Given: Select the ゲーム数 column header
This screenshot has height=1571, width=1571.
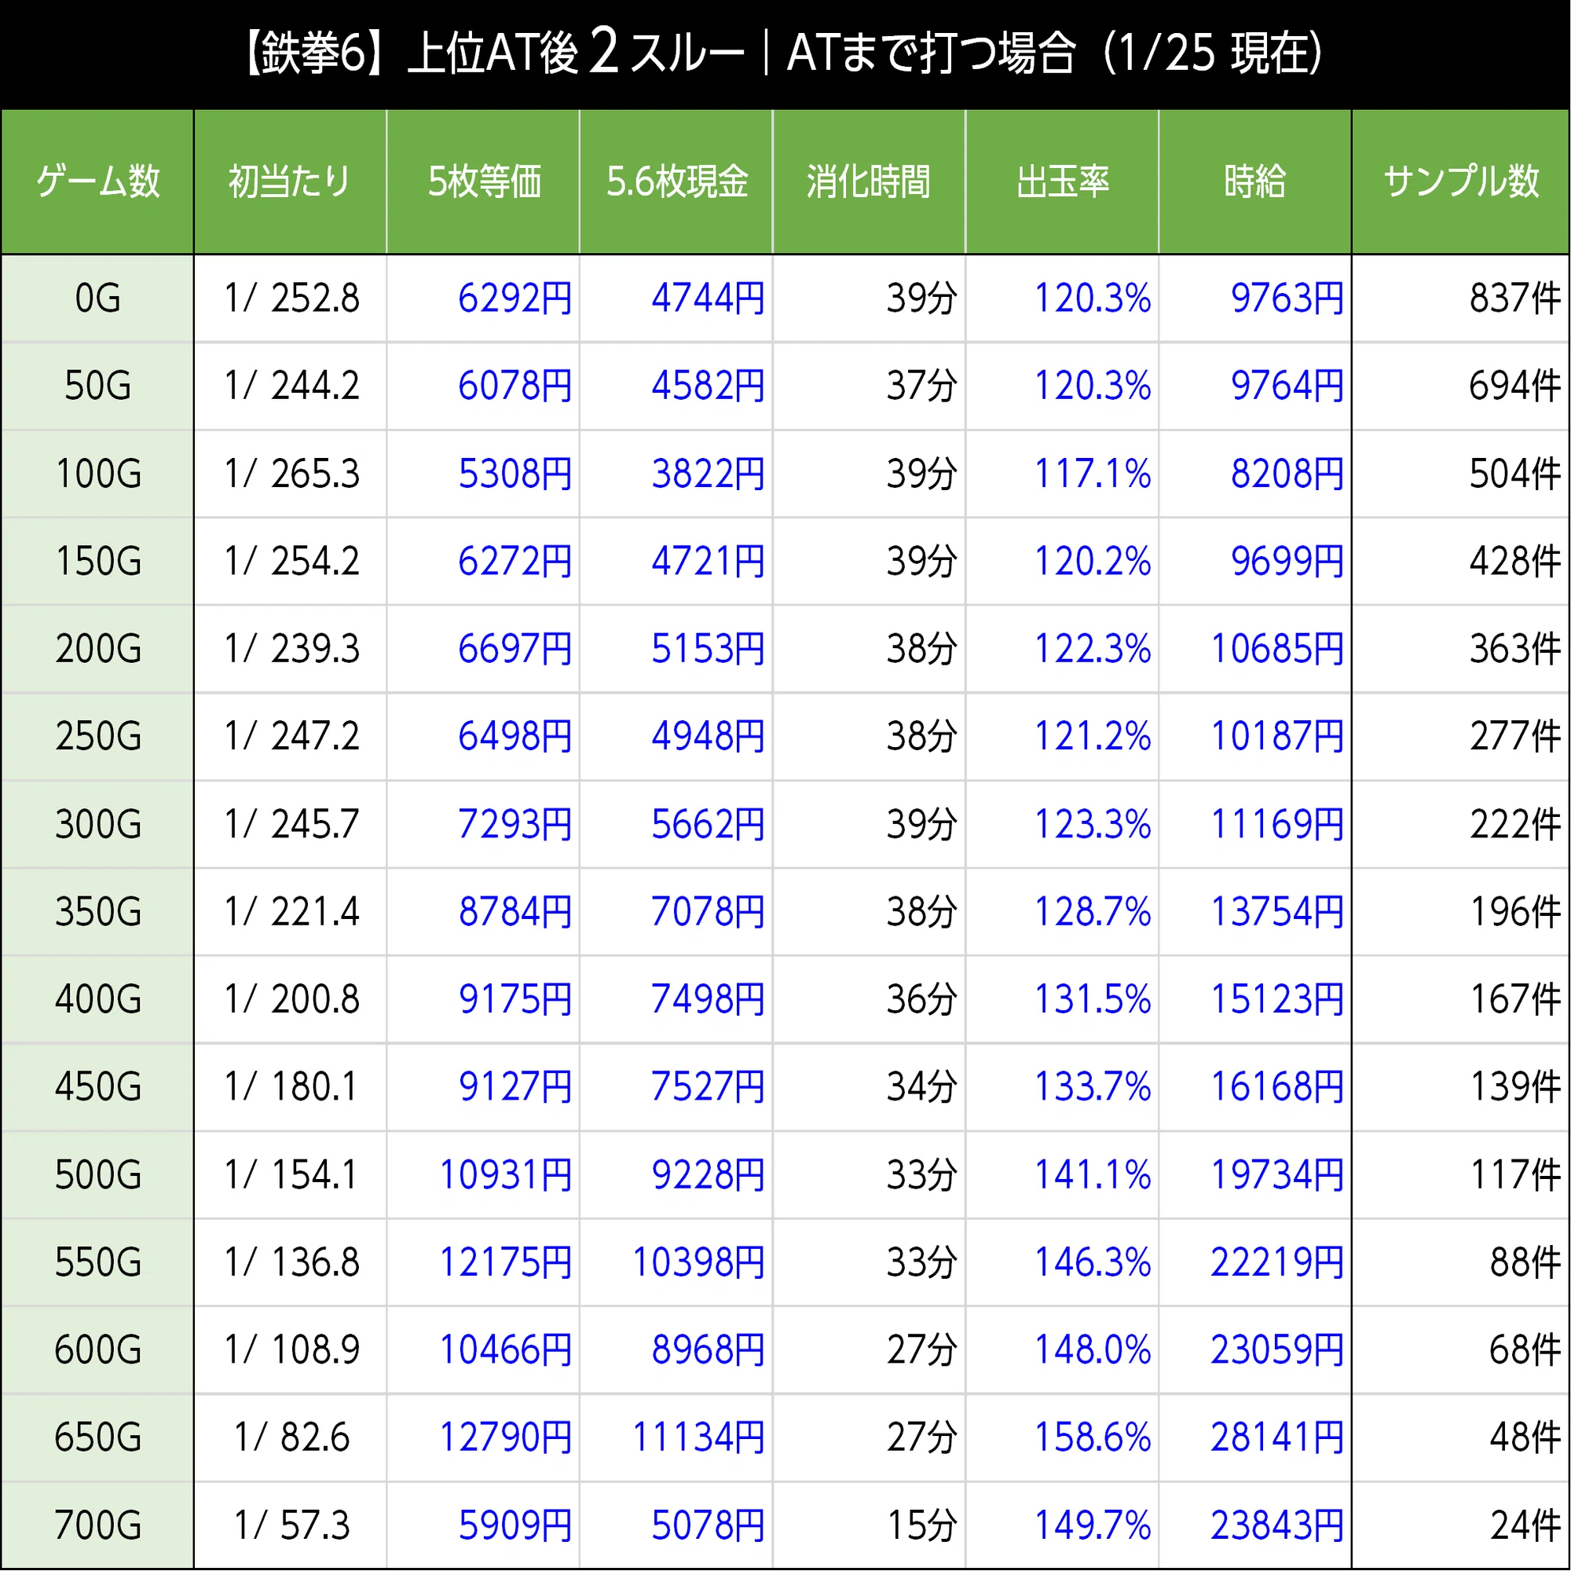Looking at the screenshot, I should [97, 181].
